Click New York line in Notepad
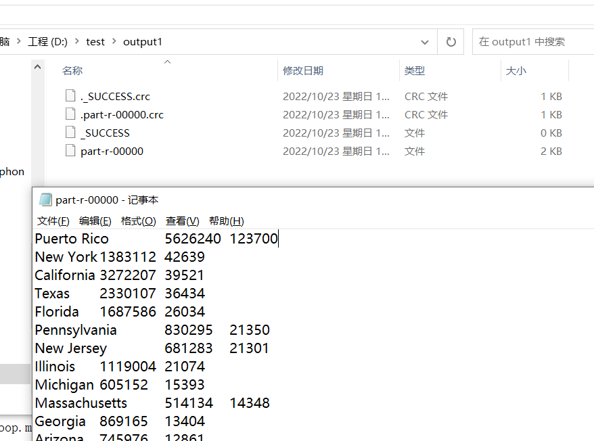 120,257
